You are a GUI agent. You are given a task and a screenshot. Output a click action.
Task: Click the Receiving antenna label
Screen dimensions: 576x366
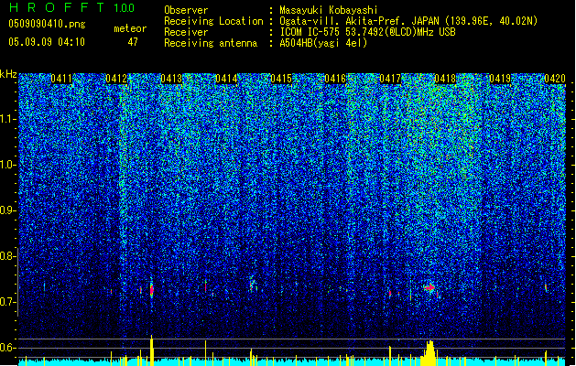click(x=211, y=43)
